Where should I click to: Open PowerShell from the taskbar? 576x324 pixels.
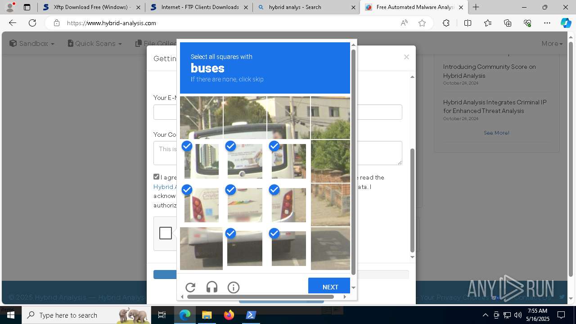(x=251, y=315)
